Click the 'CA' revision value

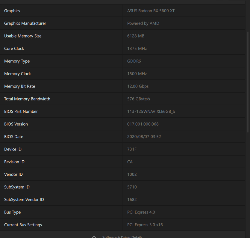130,162
